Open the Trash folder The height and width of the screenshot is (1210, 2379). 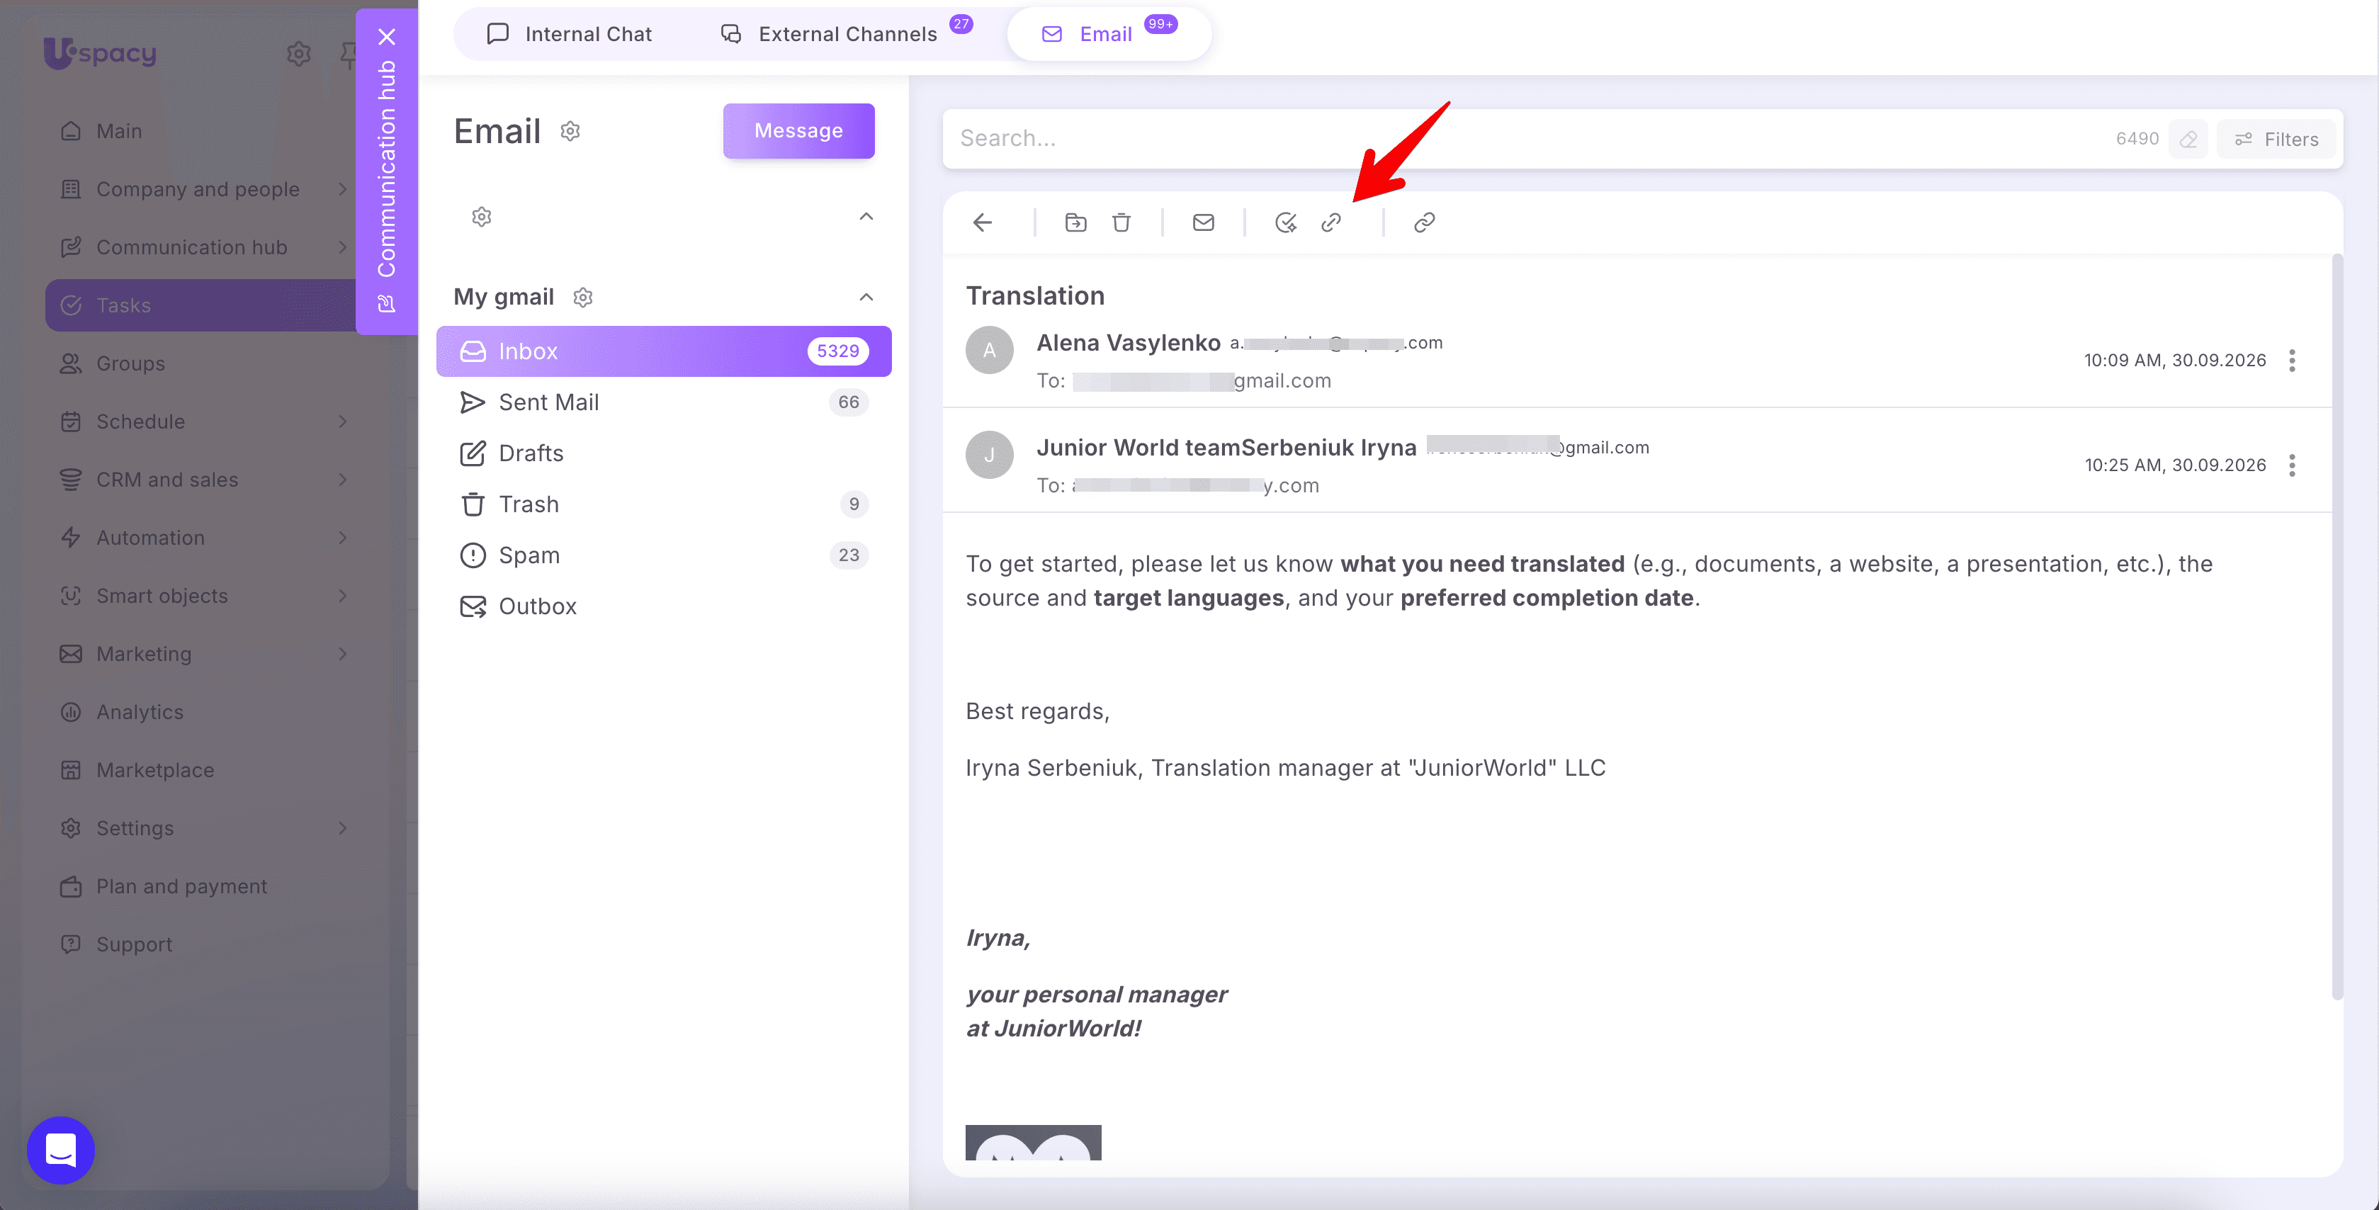point(663,504)
